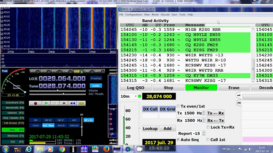Click the Log QSO button

pos(136,87)
